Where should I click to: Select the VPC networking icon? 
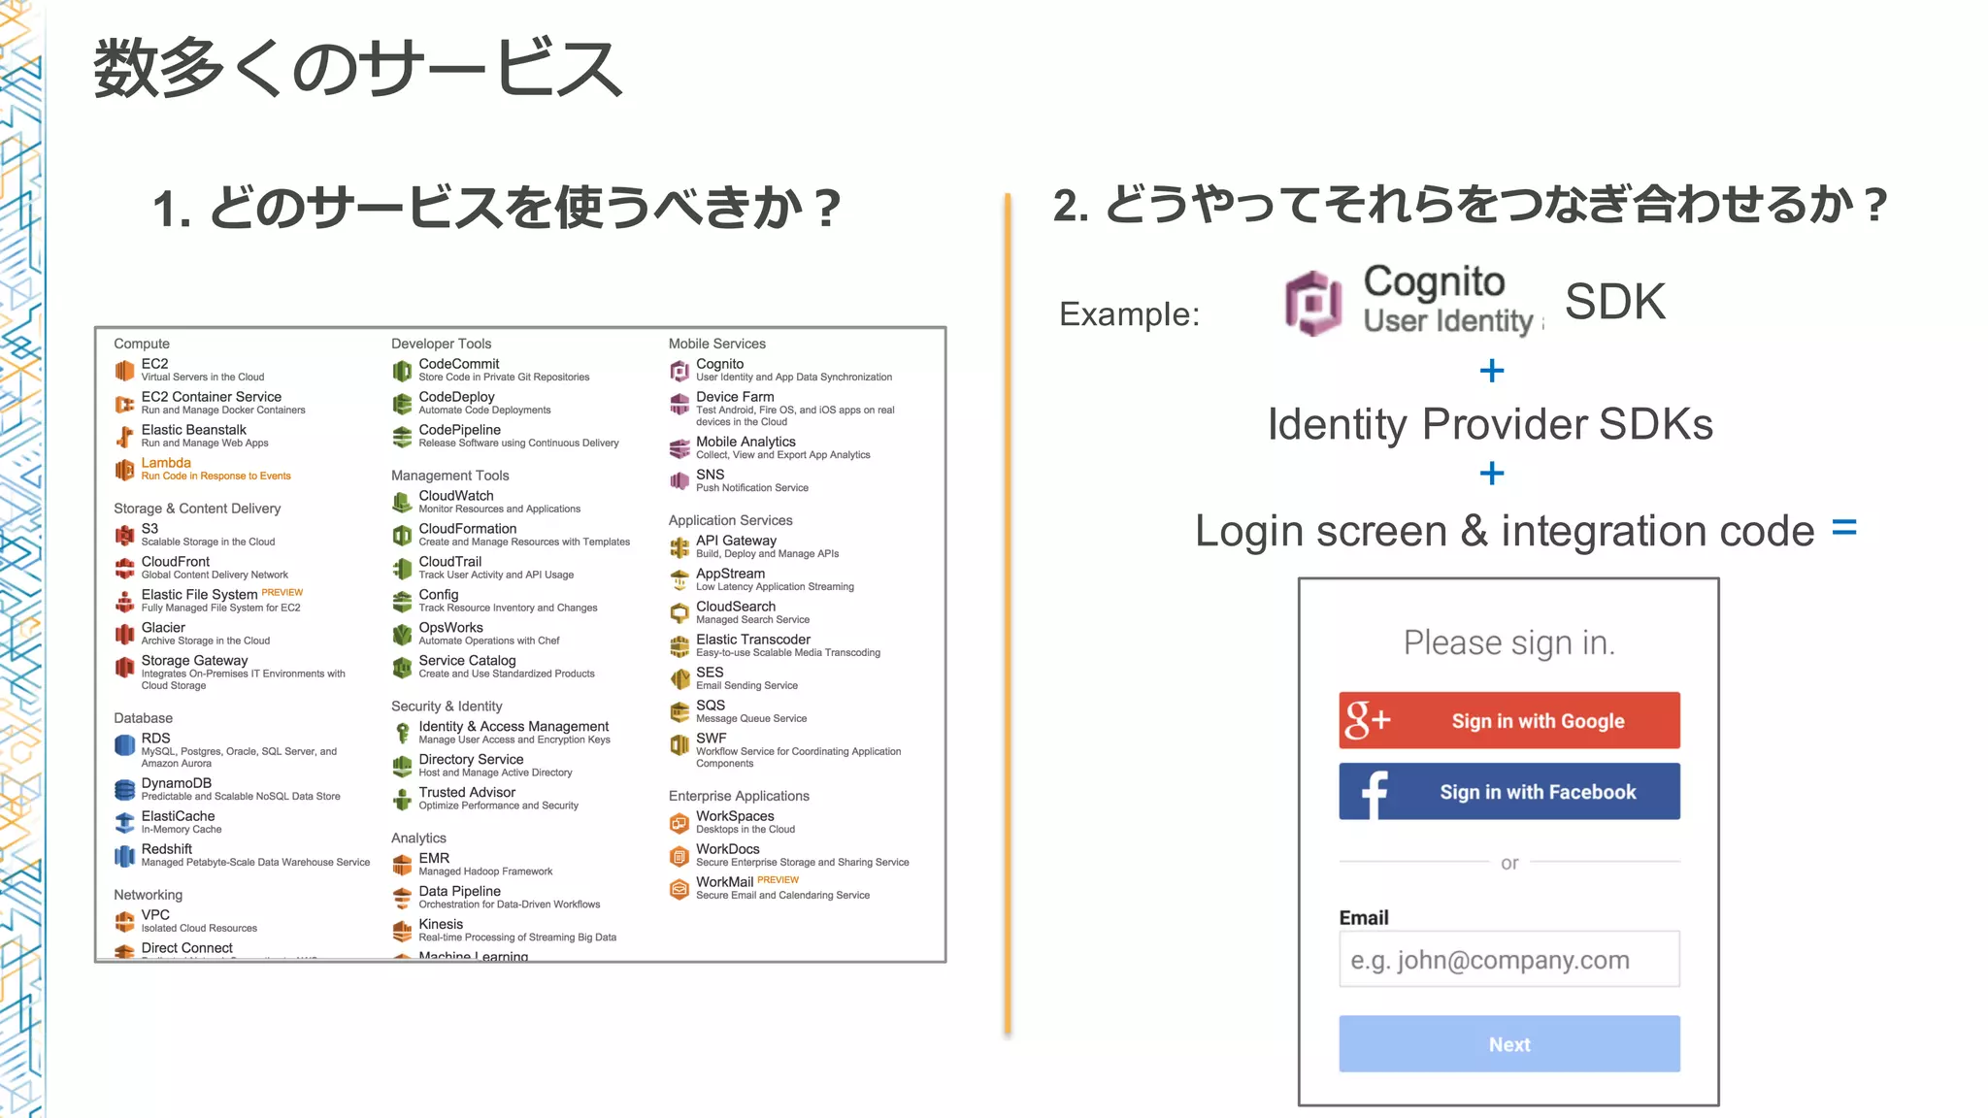[125, 921]
